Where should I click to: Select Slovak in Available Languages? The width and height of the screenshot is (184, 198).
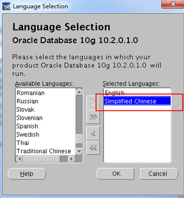click(45, 110)
